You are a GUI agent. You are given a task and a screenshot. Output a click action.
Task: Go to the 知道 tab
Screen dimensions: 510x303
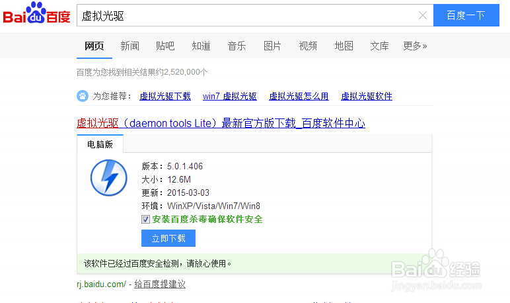201,46
